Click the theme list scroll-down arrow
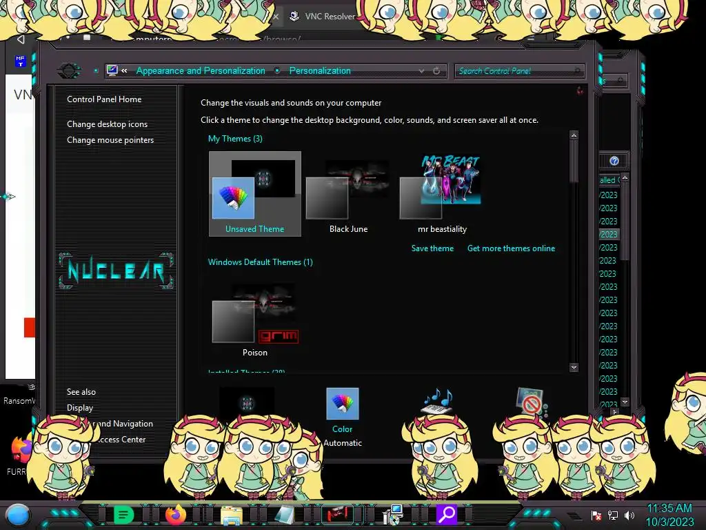The height and width of the screenshot is (530, 706). click(574, 367)
